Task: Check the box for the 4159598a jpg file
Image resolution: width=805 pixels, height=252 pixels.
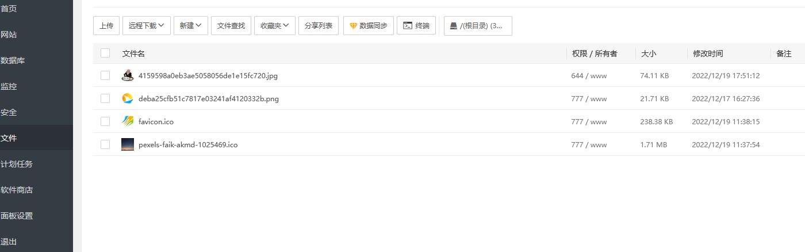Action: pos(105,75)
